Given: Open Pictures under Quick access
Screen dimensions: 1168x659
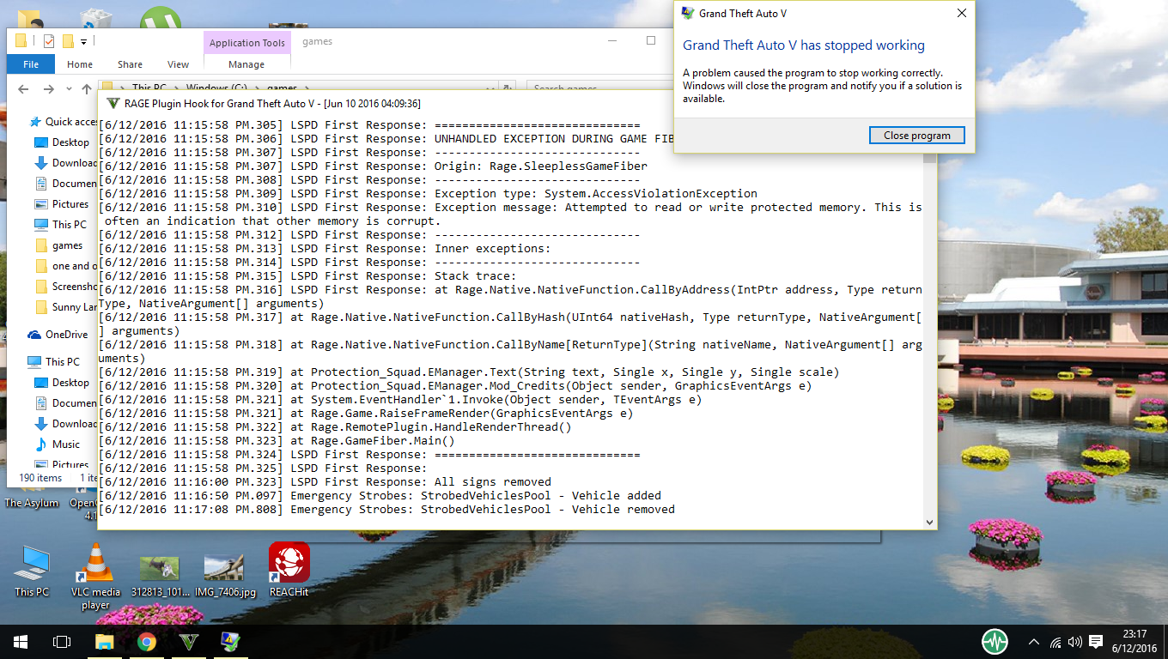Looking at the screenshot, I should (x=62, y=204).
